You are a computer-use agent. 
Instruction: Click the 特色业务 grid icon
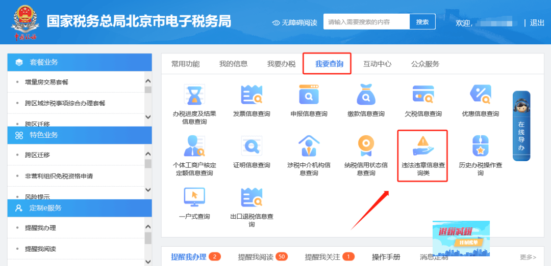[19, 135]
